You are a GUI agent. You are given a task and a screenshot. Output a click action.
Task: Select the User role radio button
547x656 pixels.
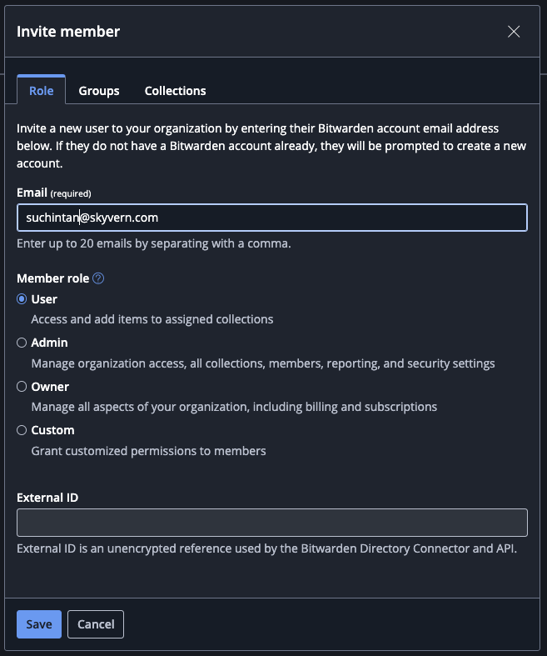coord(22,299)
